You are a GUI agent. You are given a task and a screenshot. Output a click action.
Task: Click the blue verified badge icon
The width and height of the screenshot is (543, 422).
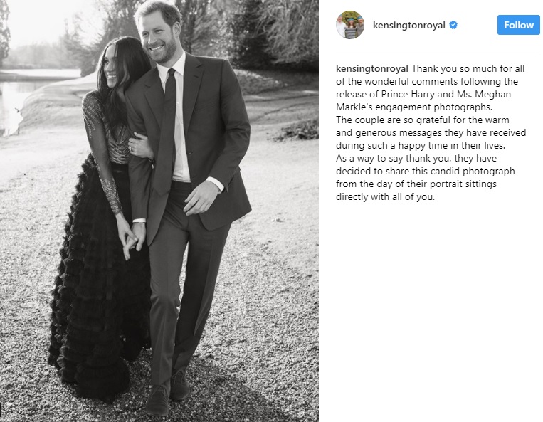[453, 26]
